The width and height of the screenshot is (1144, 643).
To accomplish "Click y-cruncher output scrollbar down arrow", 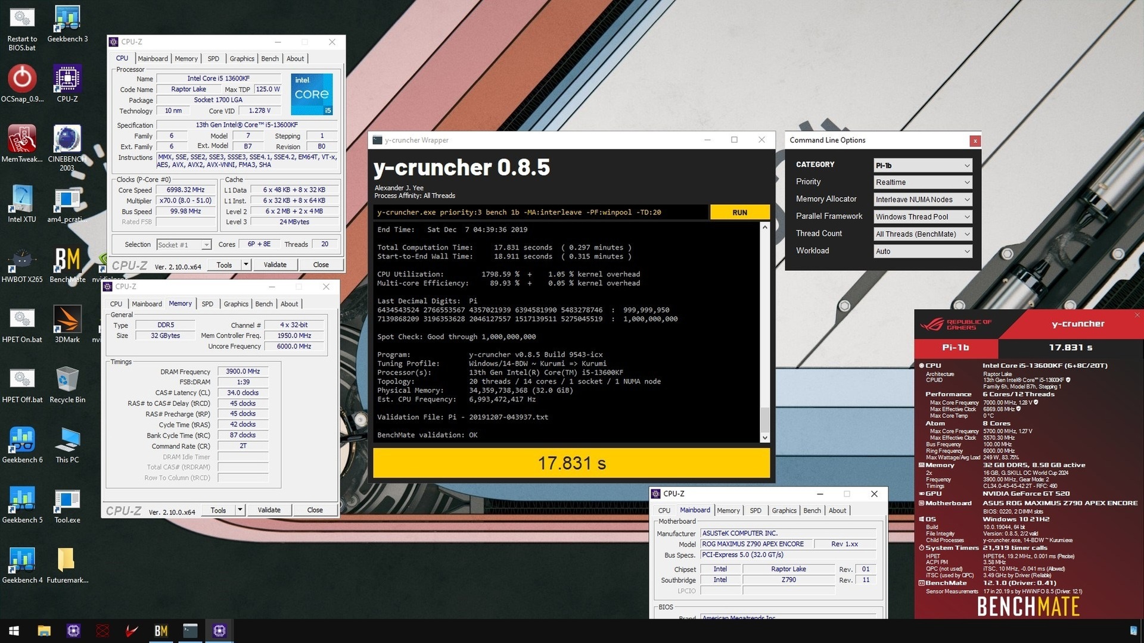I will click(x=765, y=438).
